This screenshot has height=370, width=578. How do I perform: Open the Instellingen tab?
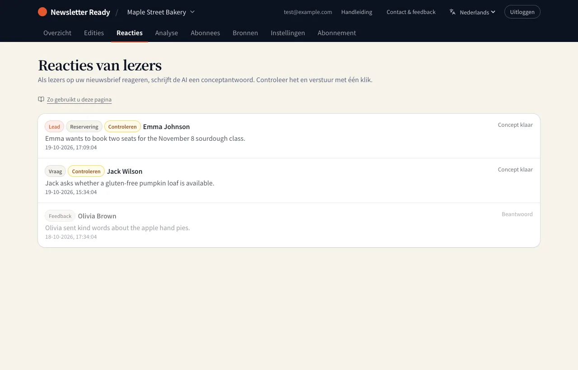click(288, 33)
